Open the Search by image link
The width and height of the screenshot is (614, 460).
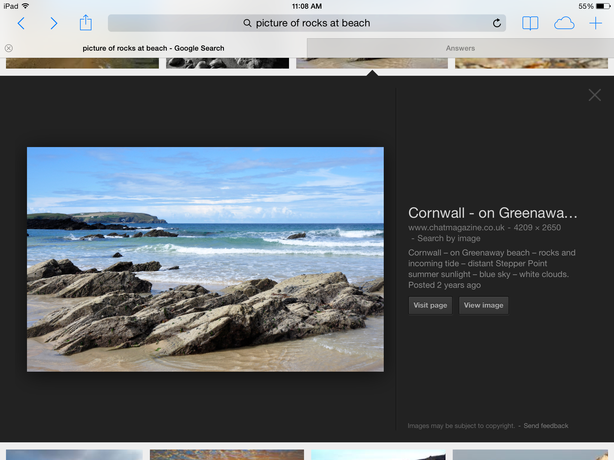pyautogui.click(x=449, y=238)
